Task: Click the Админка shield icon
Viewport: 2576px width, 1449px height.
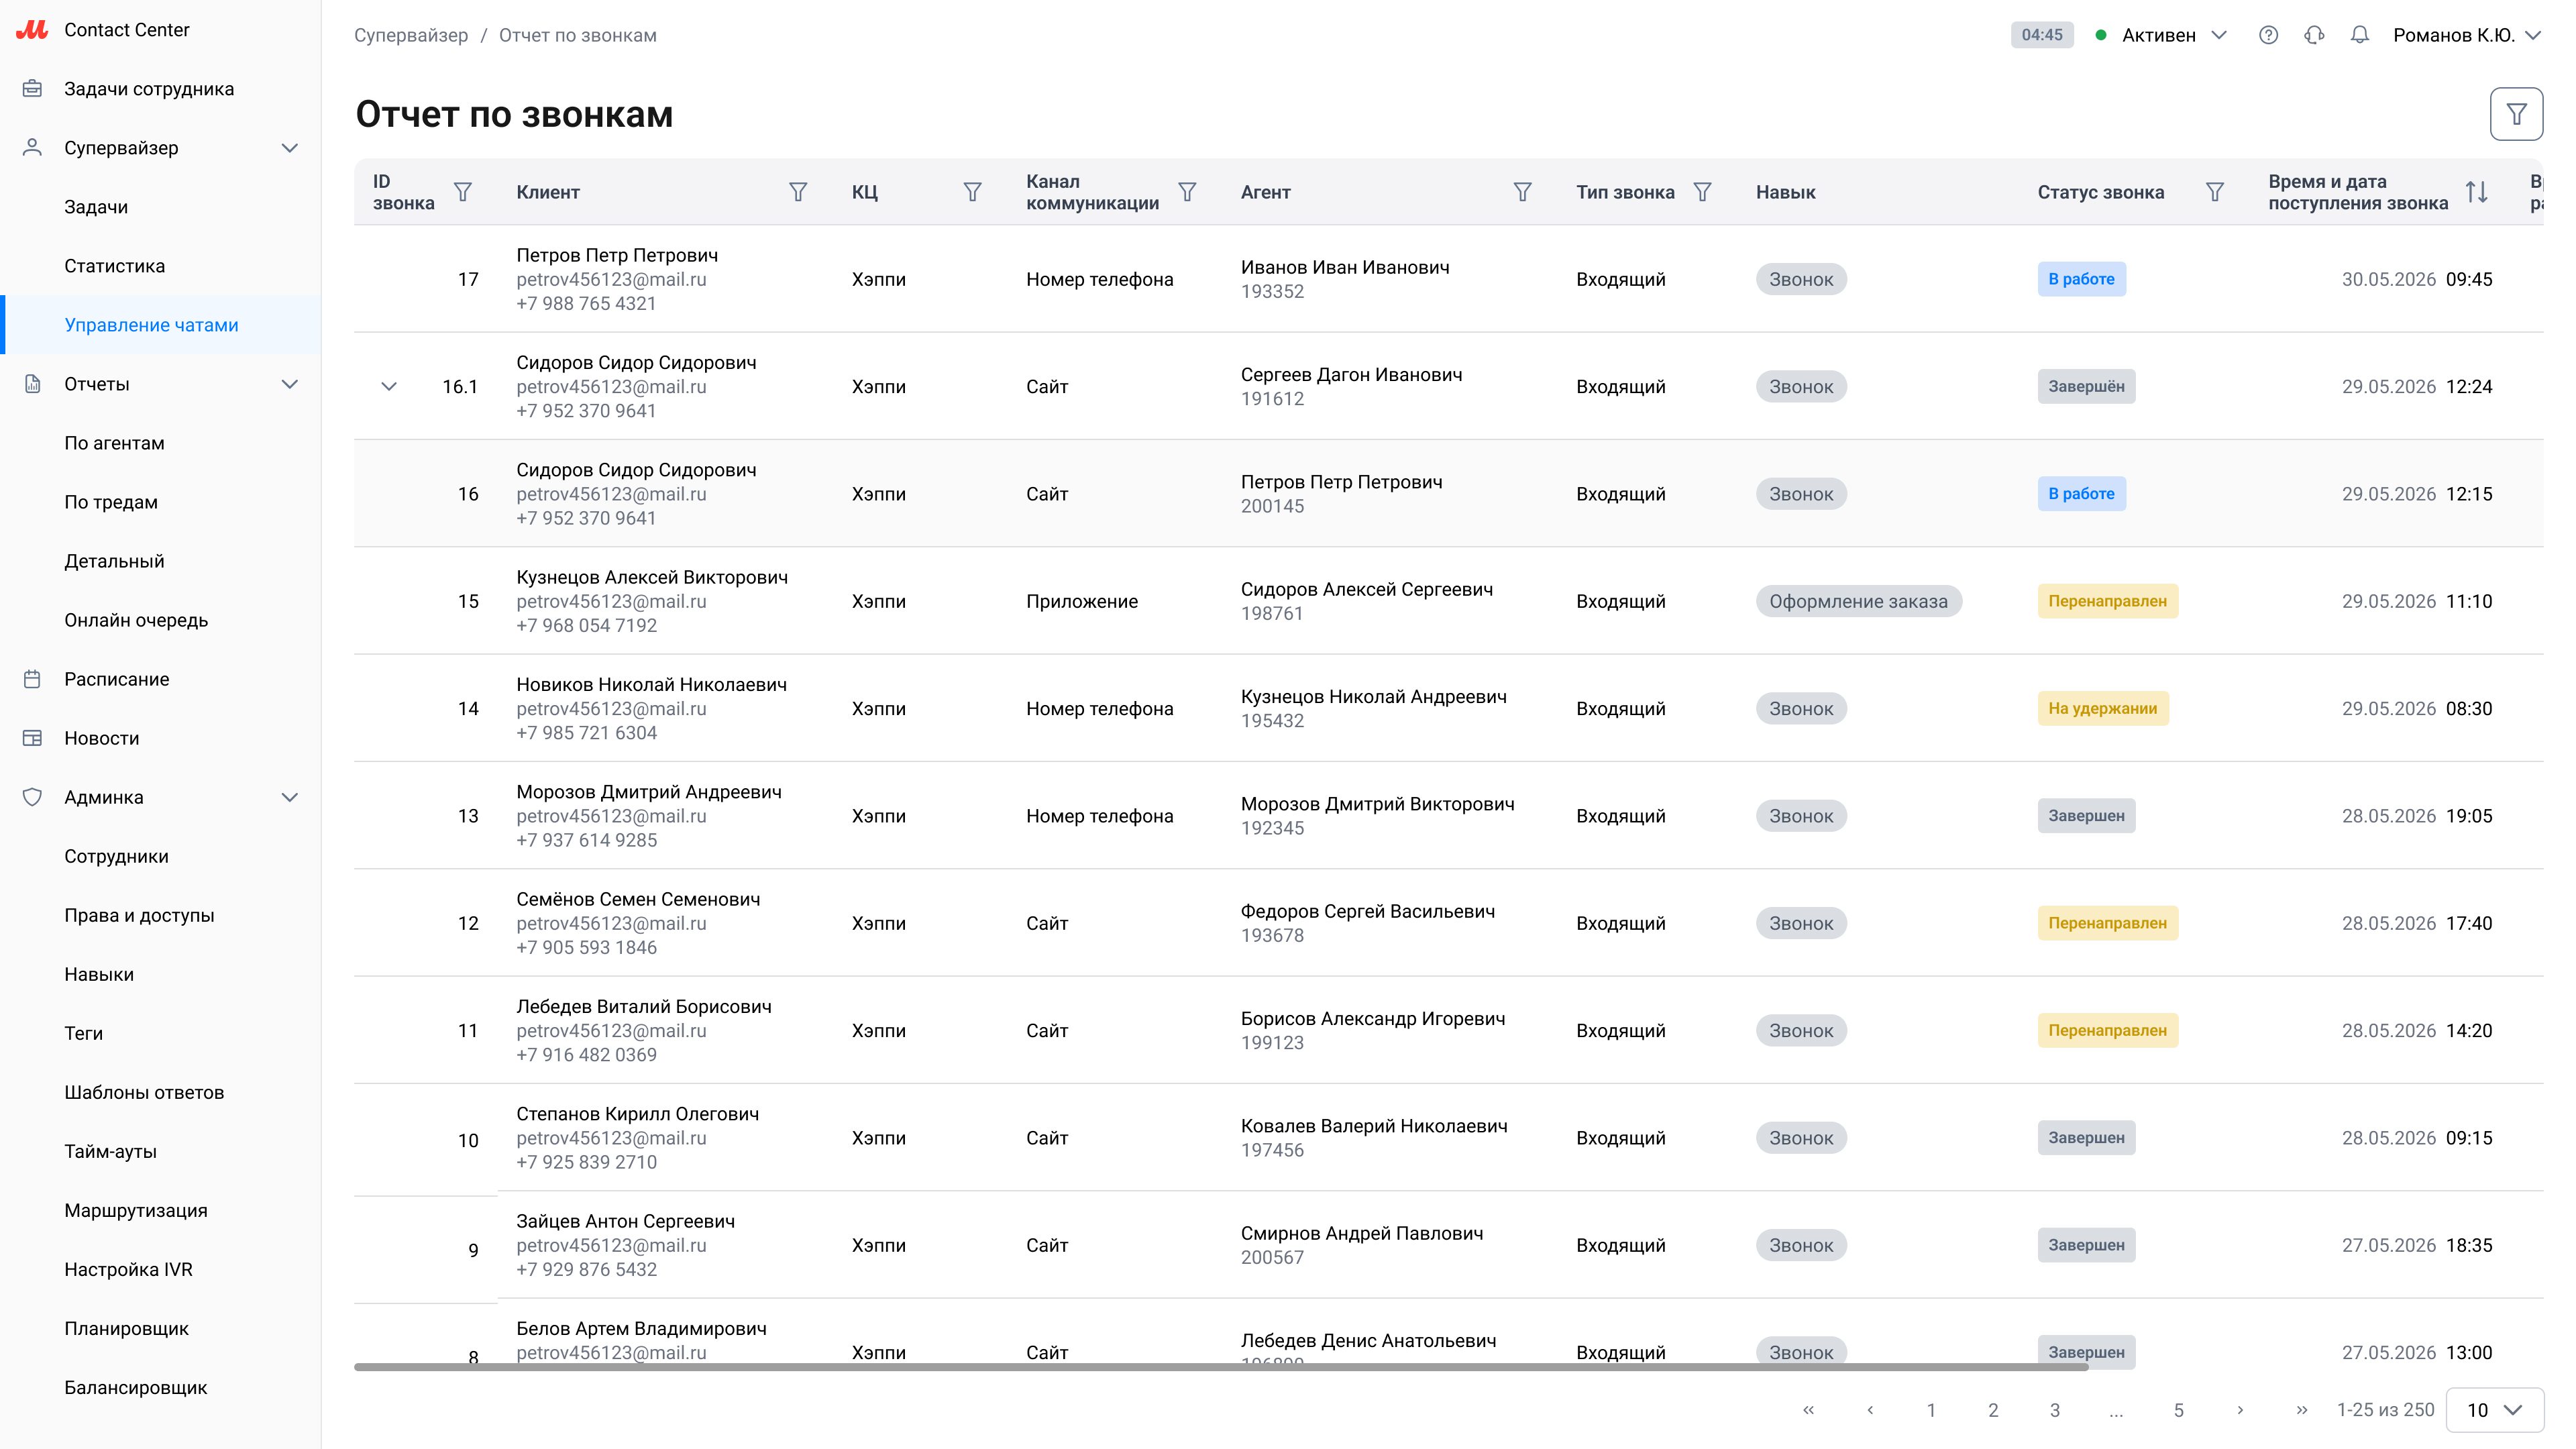Action: [x=32, y=797]
